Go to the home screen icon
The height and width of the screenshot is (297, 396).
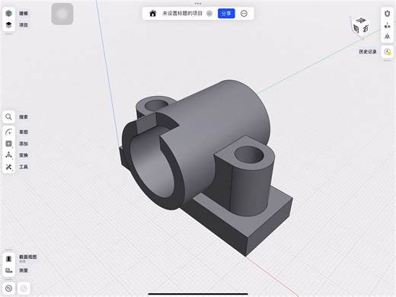tap(152, 14)
